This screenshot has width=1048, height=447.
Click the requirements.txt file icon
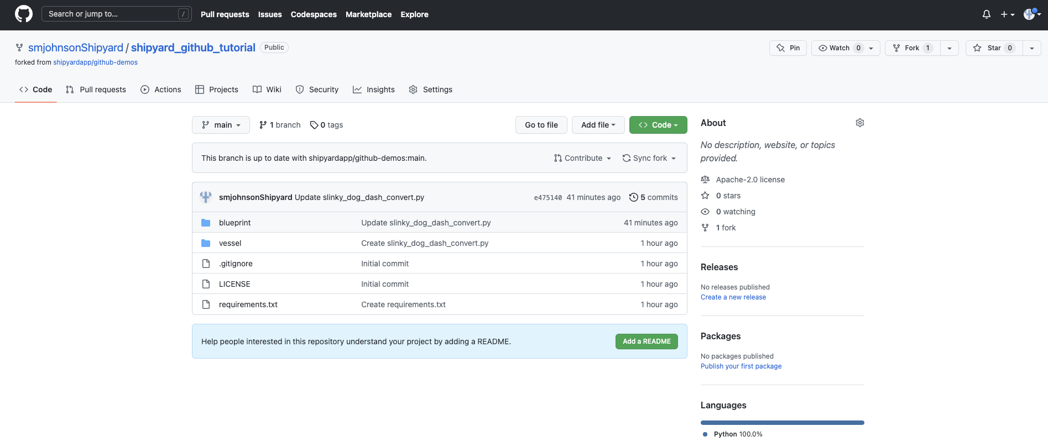[x=206, y=304]
